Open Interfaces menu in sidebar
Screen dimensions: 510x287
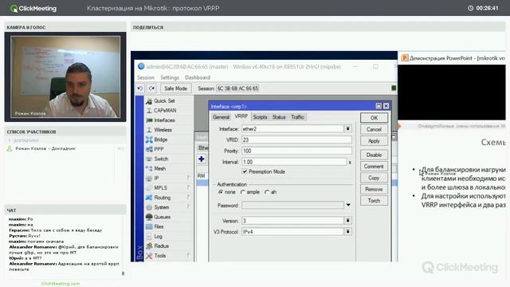pos(164,120)
